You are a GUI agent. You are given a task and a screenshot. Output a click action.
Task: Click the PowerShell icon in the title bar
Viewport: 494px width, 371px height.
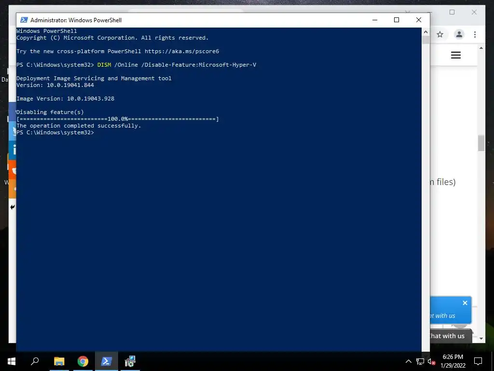pos(24,20)
